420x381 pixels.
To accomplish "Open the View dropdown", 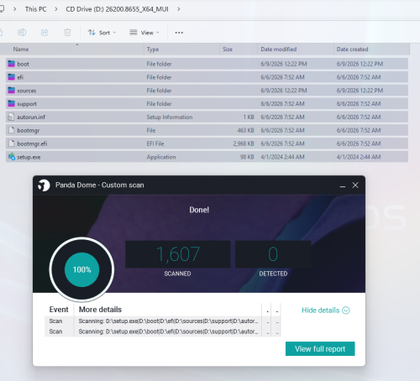I will pos(144,33).
